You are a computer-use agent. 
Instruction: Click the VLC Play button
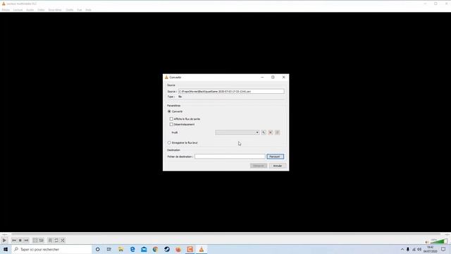(4, 240)
